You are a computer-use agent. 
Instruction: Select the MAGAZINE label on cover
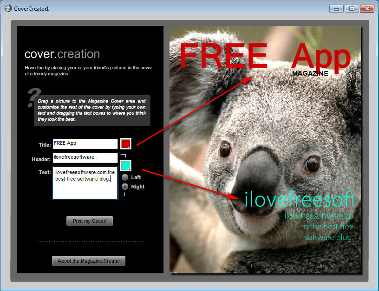pos(310,73)
